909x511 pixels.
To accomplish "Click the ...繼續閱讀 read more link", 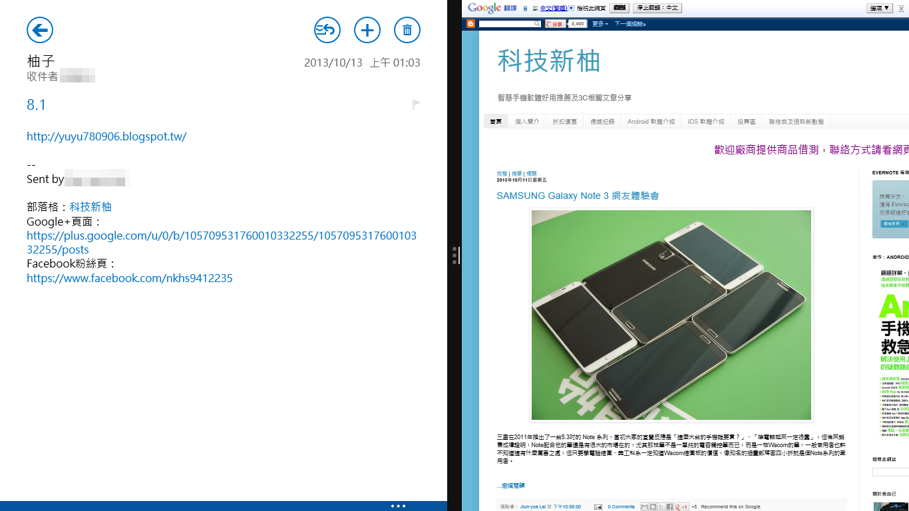I will pyautogui.click(x=510, y=485).
